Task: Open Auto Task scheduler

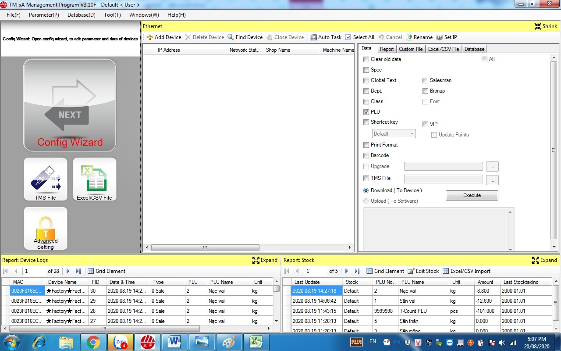Action: (x=326, y=37)
